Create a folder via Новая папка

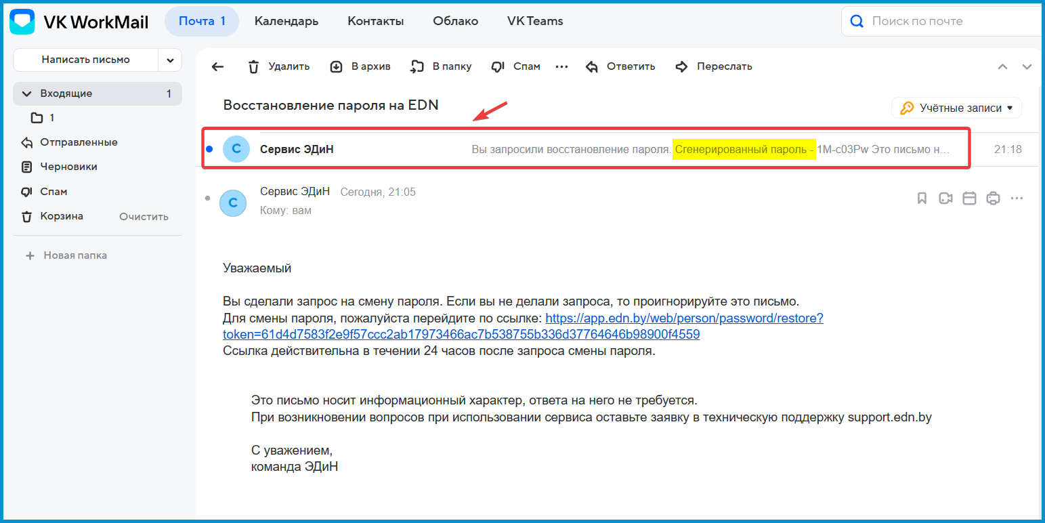[x=66, y=255]
